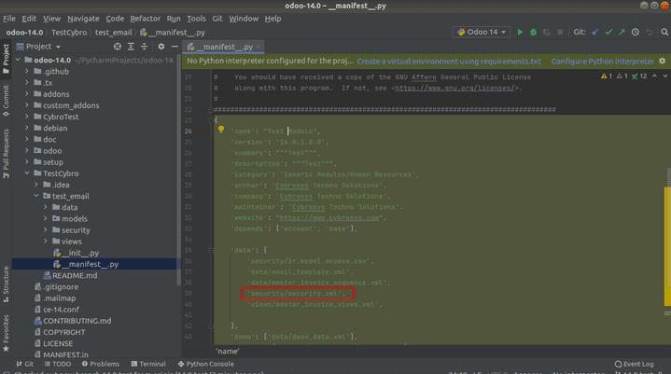The width and height of the screenshot is (671, 374).
Task: Open Search Everywhere magnifier icon
Action: 664,32
